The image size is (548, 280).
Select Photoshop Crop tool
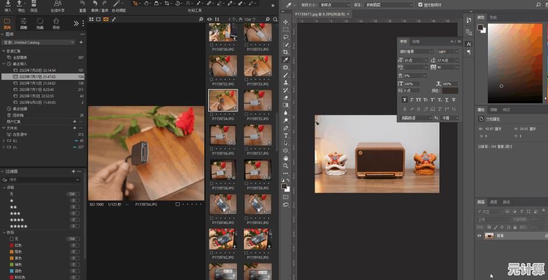coord(286,52)
